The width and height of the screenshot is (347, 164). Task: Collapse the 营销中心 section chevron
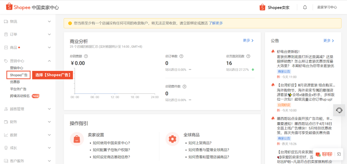49,61
